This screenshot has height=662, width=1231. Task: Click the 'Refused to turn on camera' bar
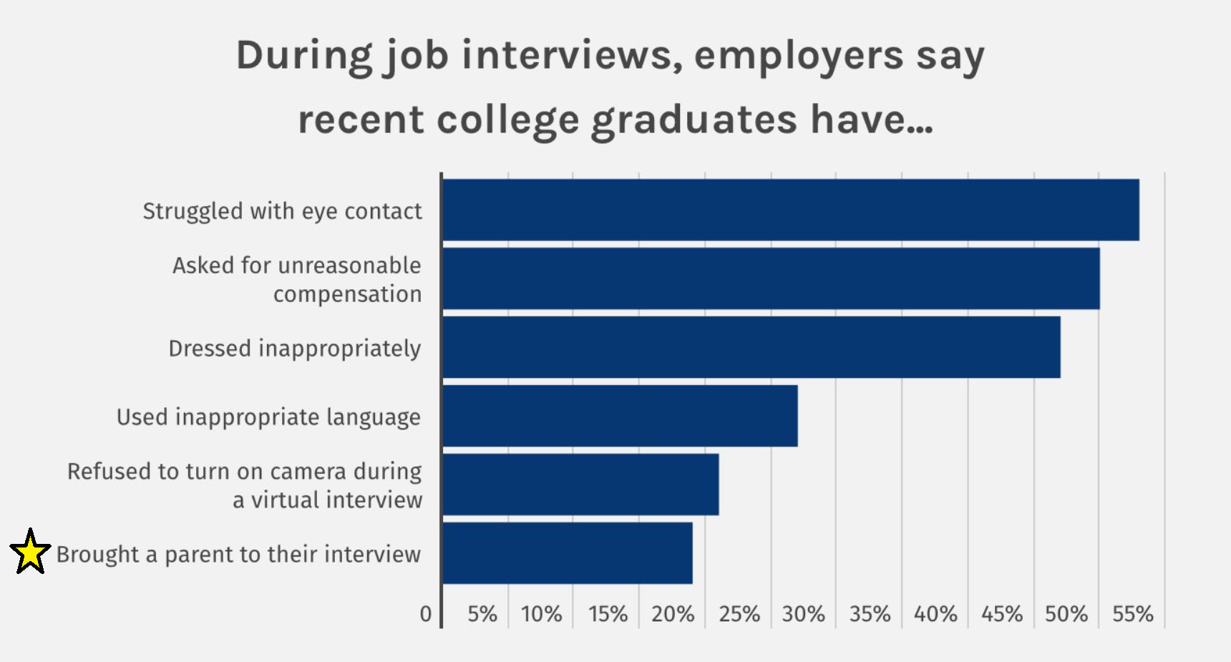pyautogui.click(x=580, y=485)
